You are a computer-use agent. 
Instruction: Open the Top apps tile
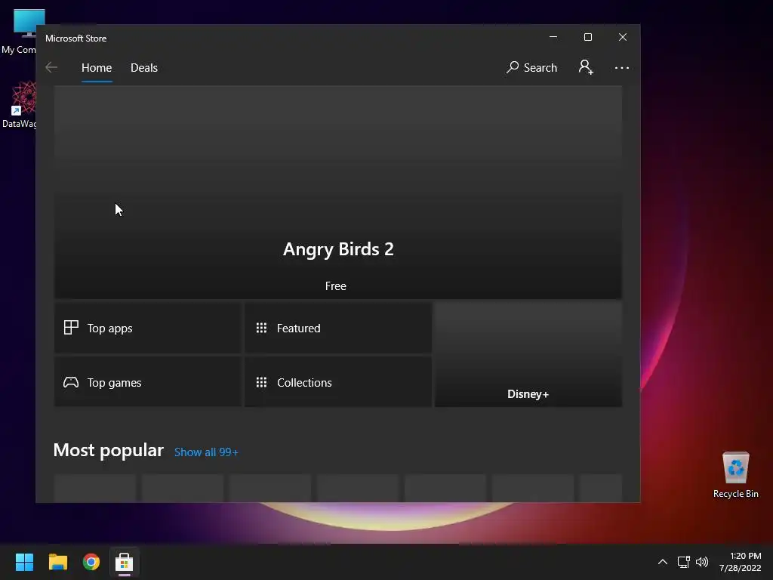(147, 328)
